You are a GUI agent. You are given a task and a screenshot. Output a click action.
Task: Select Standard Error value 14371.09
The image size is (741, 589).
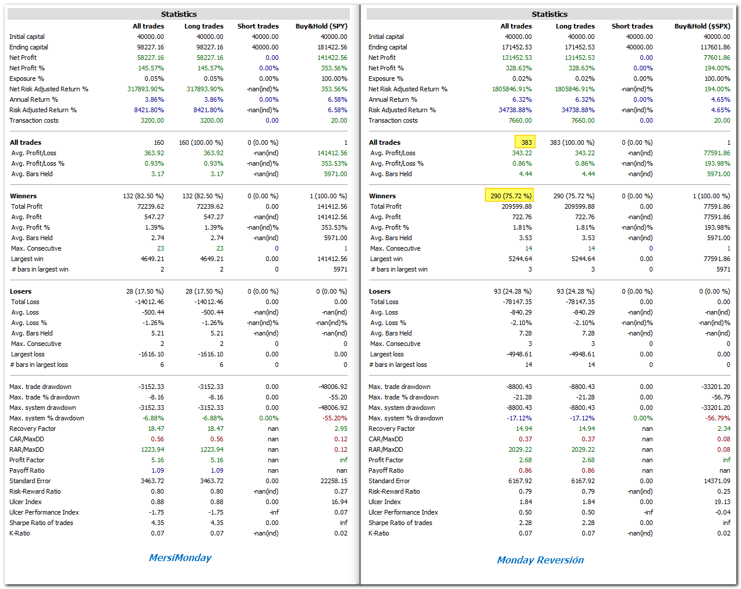pyautogui.click(x=717, y=481)
